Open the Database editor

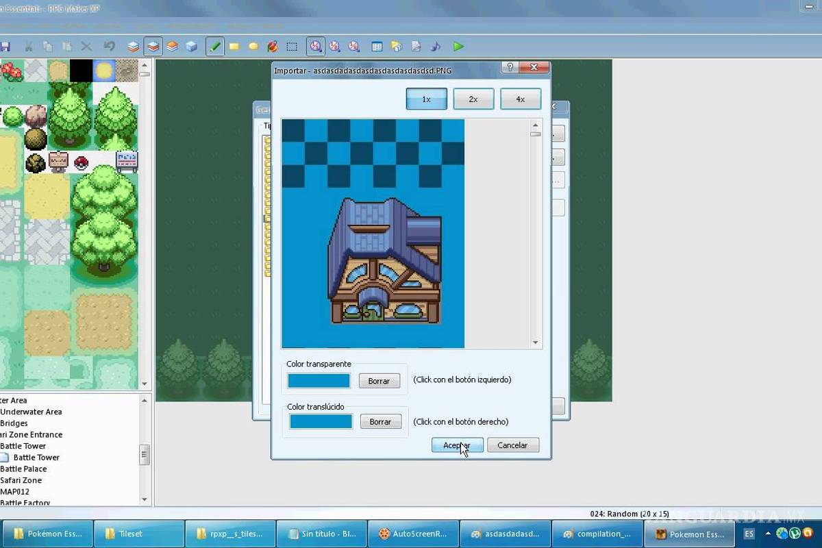(x=377, y=46)
